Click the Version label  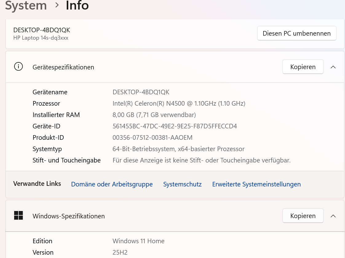tap(43, 252)
